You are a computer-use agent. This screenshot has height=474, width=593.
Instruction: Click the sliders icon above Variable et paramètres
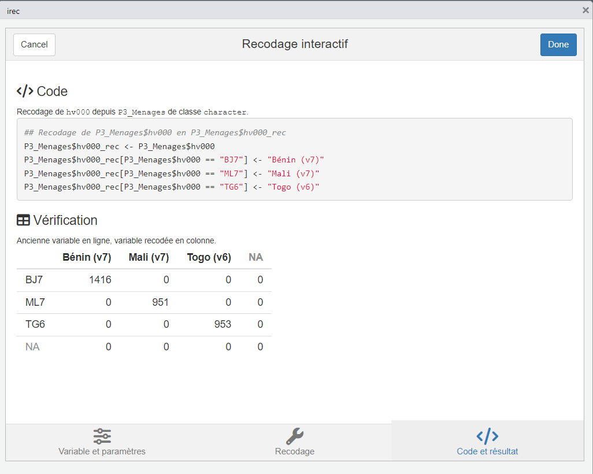pyautogui.click(x=102, y=436)
